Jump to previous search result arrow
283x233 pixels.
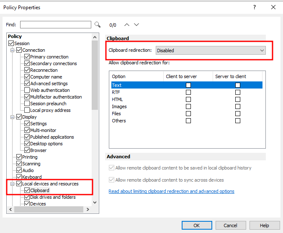(126, 25)
